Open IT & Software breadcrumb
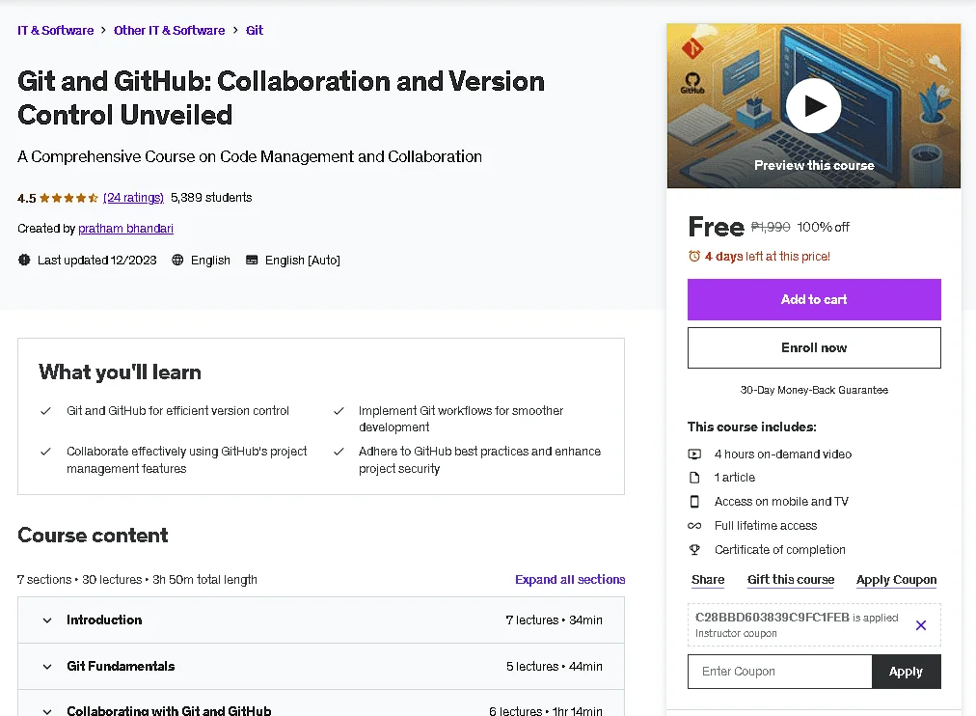The image size is (976, 716). click(55, 30)
